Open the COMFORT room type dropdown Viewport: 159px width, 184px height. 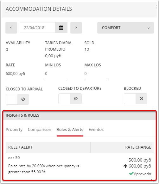click(125, 28)
